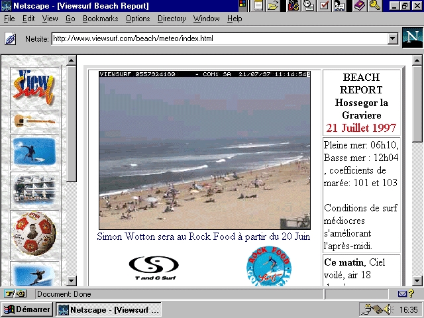This screenshot has height=318, width=424.
Task: Click the Rock Food logo link
Action: coord(268,266)
